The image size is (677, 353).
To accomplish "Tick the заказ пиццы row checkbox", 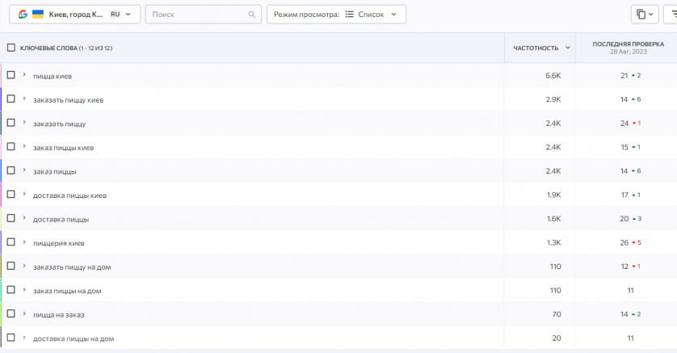I will 11,170.
